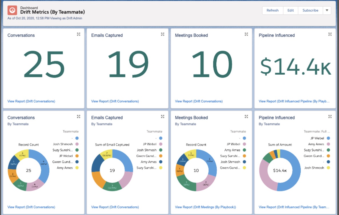The image size is (339, 215).
Task: Click the Subscribe button
Action: [x=310, y=10]
